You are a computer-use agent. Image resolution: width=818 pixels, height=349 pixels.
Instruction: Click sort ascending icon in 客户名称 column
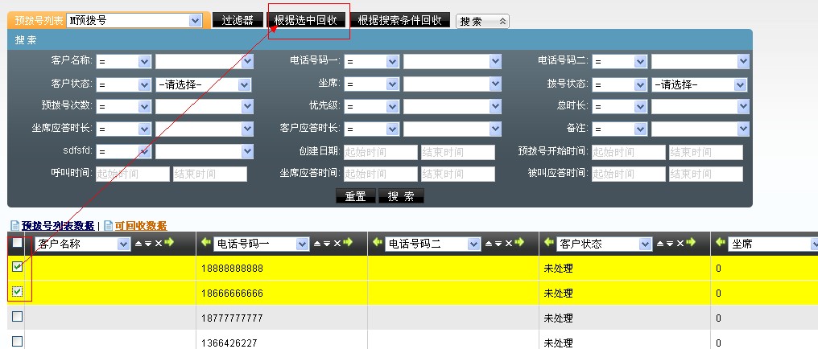tap(138, 244)
